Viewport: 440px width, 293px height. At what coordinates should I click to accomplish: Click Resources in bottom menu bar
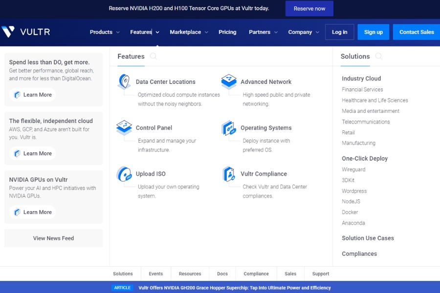190,273
